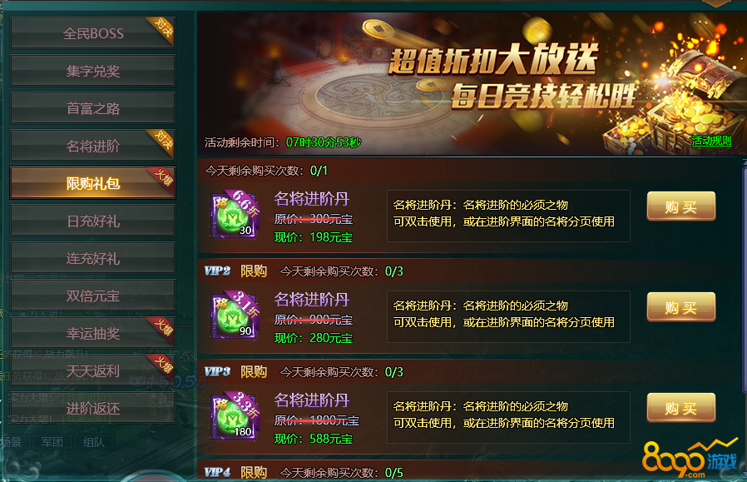Click the VIP4 badge icon
Screen dimensions: 747x482
pos(217,473)
